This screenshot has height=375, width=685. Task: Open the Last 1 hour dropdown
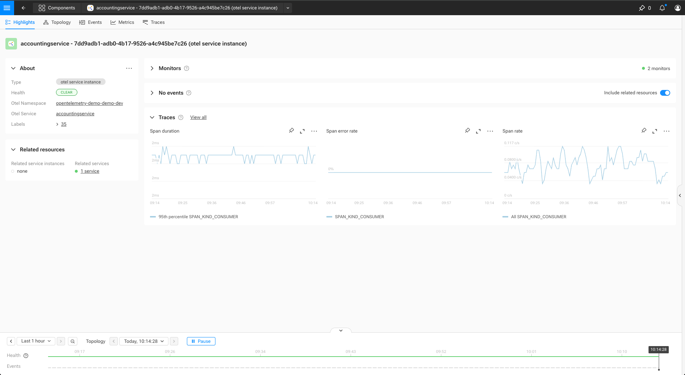[x=36, y=341]
